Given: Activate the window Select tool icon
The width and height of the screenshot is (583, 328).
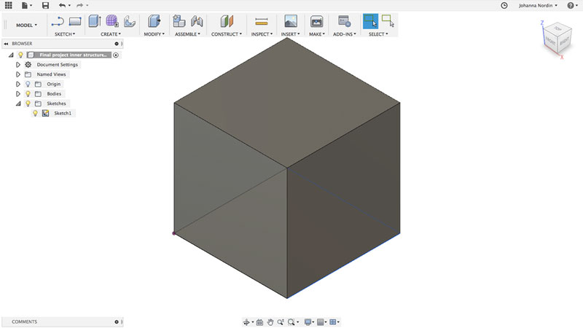Looking at the screenshot, I should click(x=370, y=21).
